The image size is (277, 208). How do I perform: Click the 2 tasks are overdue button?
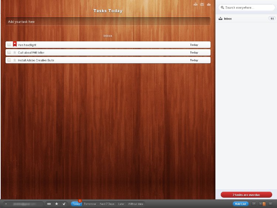point(246,195)
